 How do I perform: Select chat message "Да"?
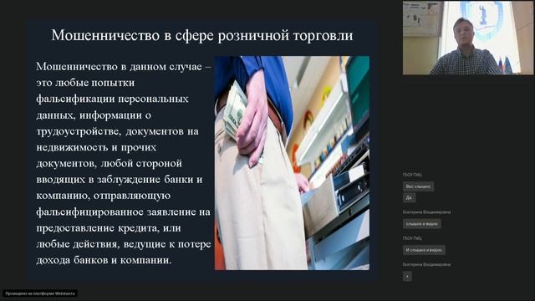[x=409, y=197]
